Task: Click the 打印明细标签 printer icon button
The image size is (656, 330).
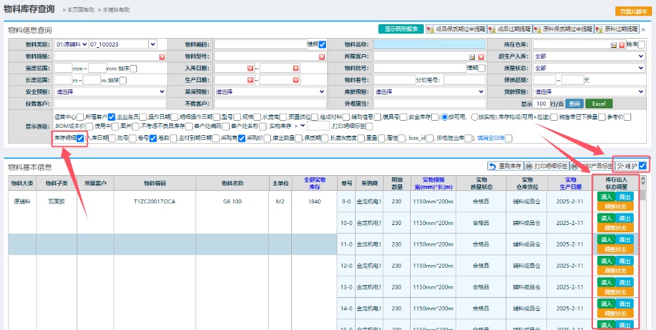Action: coord(547,166)
